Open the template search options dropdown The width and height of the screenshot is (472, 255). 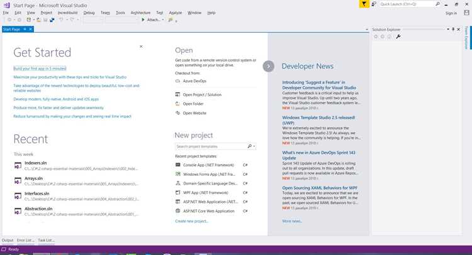click(x=254, y=146)
